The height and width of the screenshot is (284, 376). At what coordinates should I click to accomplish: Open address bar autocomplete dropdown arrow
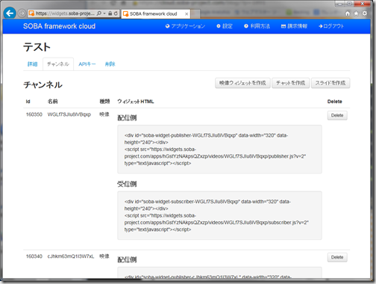[104, 13]
